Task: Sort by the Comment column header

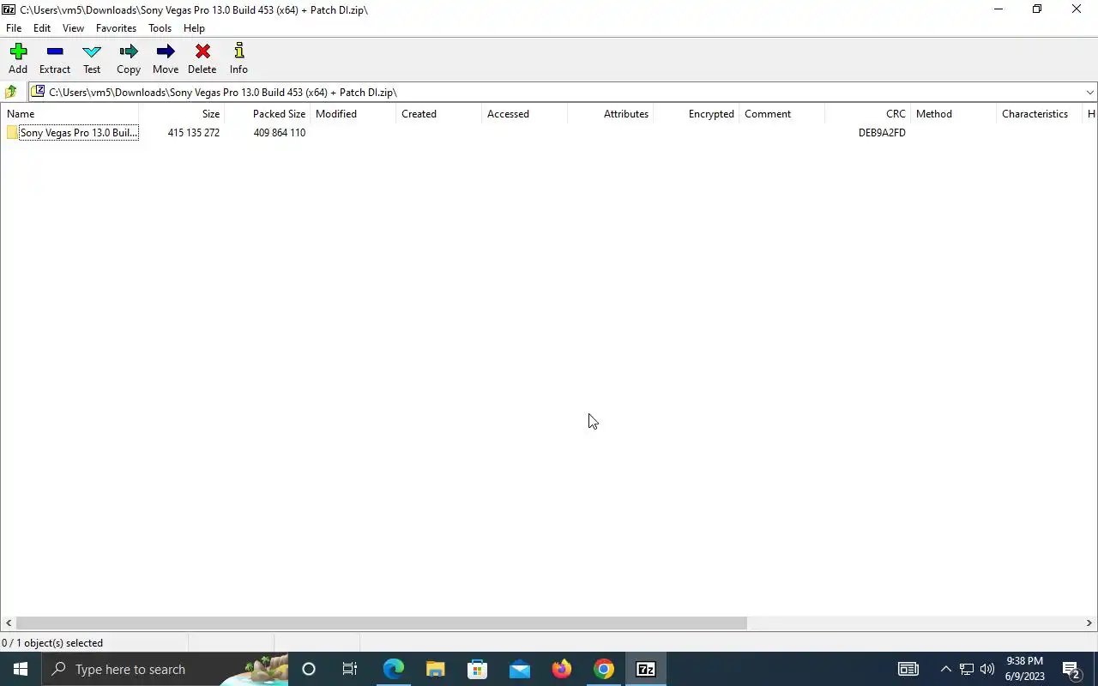Action: coord(781,114)
